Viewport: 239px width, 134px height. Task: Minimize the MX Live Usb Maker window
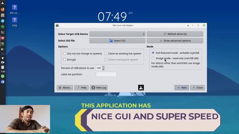193,25
